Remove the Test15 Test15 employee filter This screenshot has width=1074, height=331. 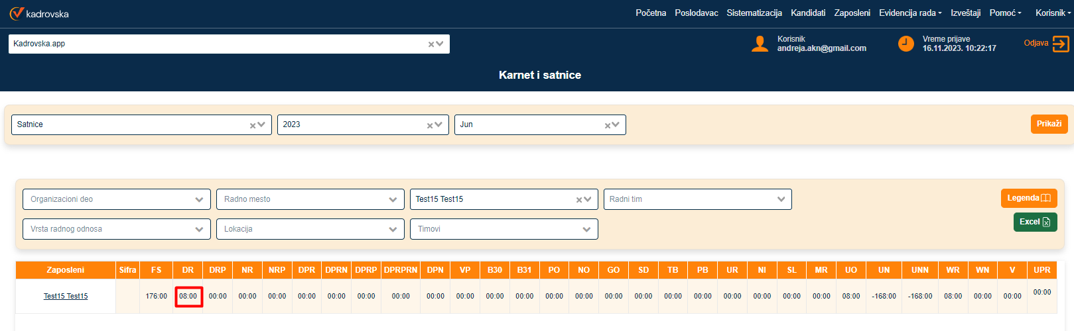point(579,200)
